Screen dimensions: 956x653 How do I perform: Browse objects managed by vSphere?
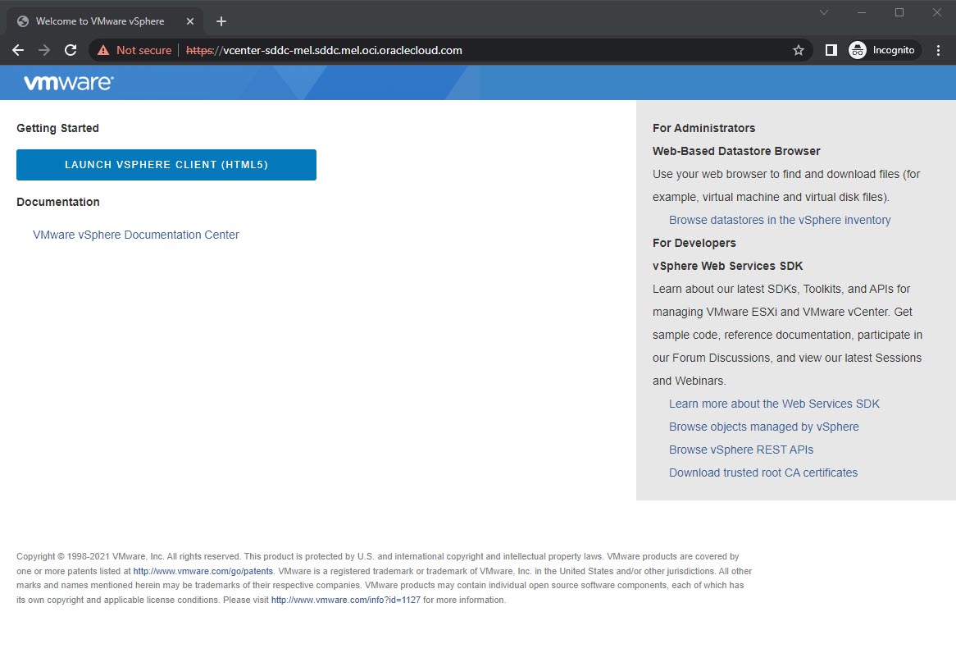[x=763, y=427]
